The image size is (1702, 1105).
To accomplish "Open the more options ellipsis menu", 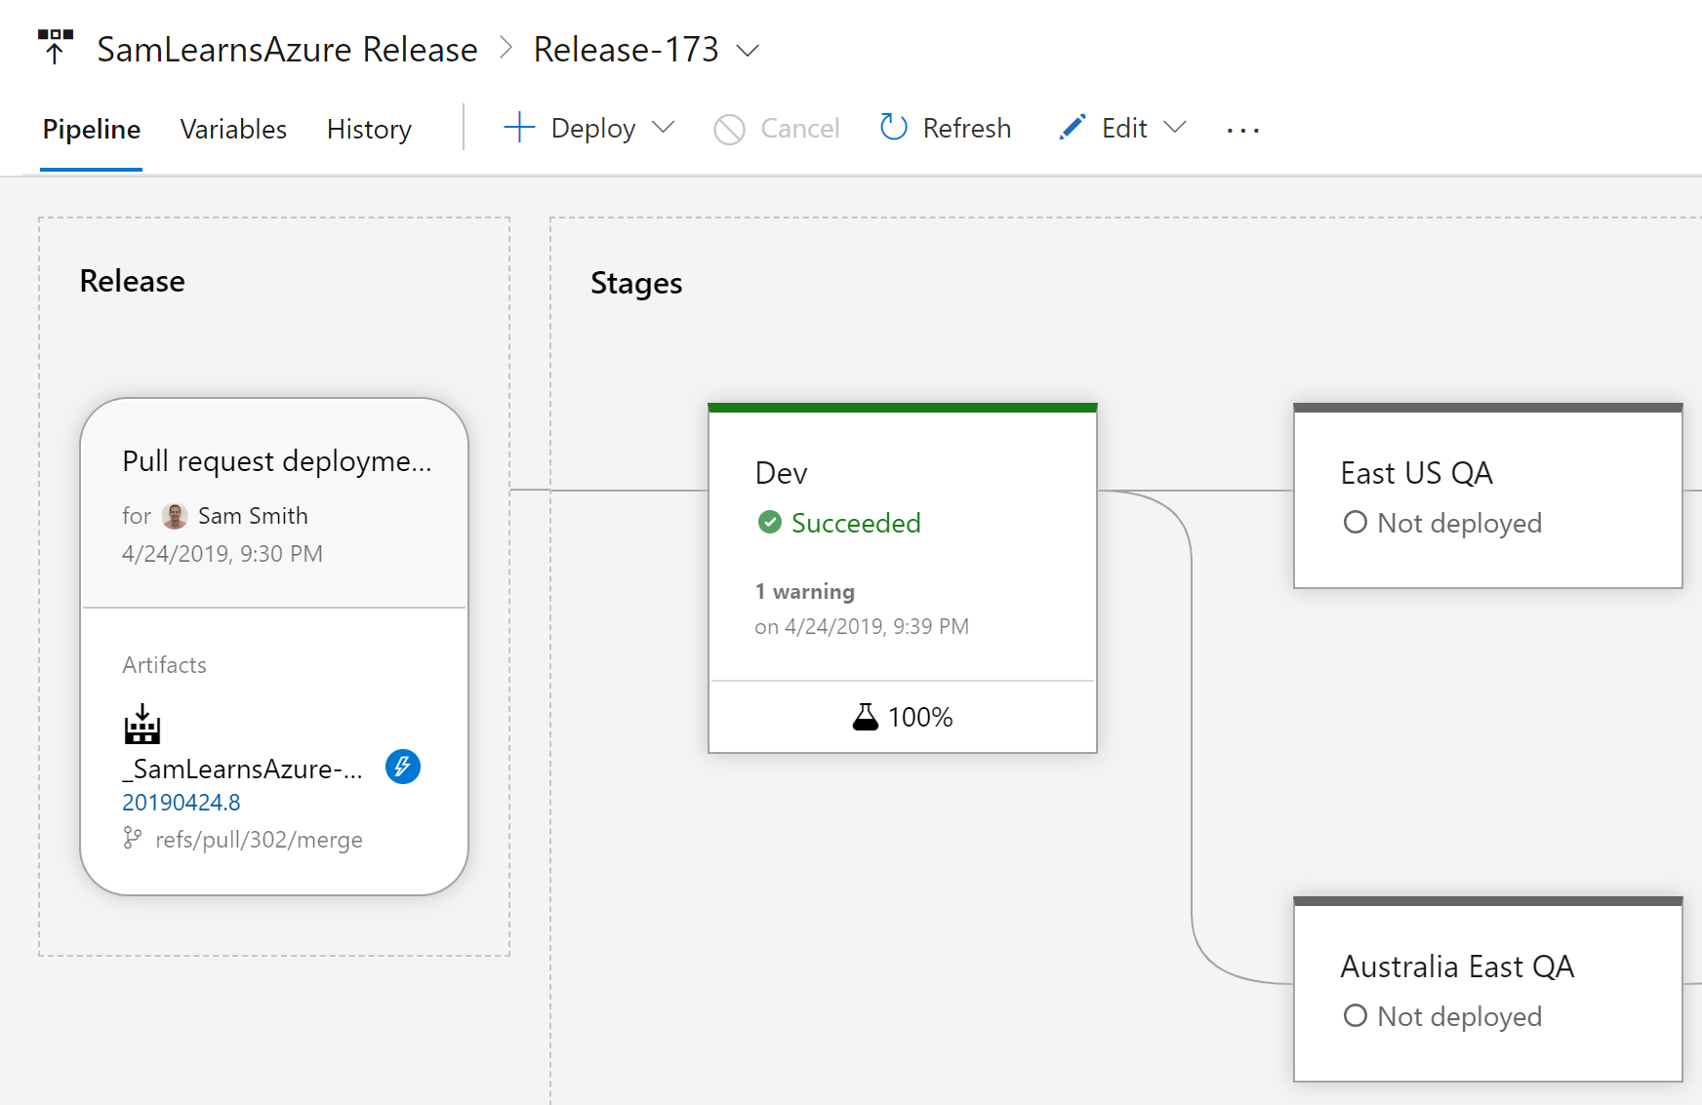I will pyautogui.click(x=1242, y=130).
